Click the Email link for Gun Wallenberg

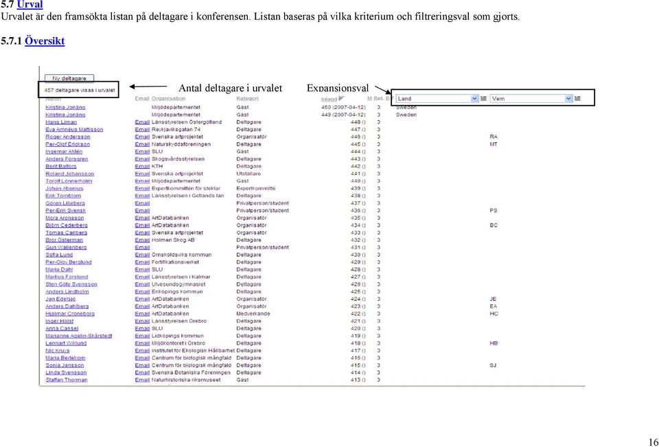point(142,247)
